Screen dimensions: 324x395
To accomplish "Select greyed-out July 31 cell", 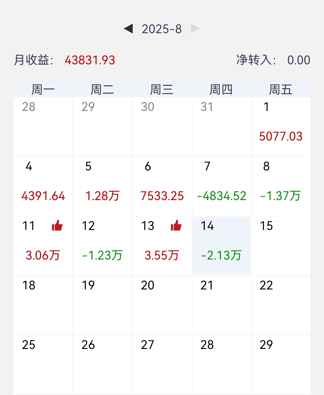I will click(221, 127).
